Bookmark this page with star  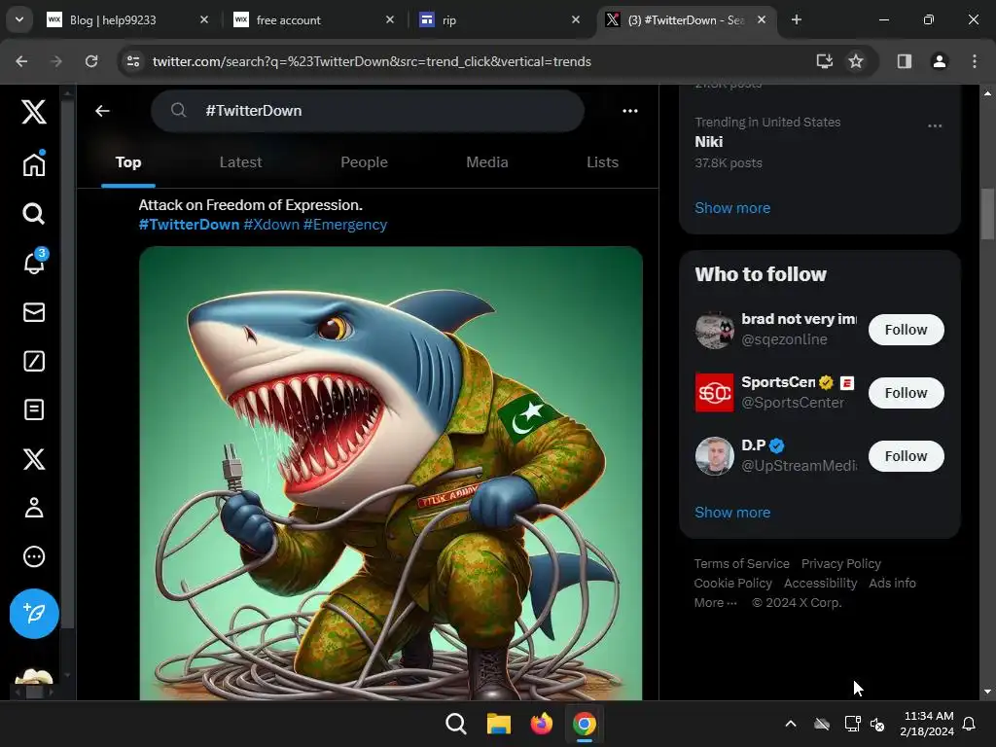point(856,61)
